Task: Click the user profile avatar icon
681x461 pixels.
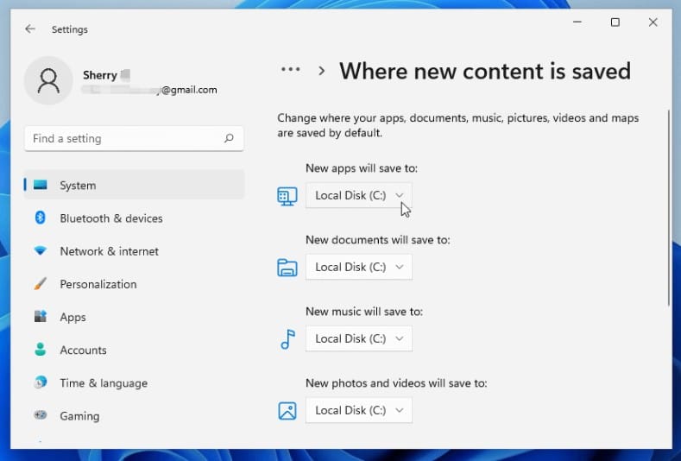Action: (48, 81)
